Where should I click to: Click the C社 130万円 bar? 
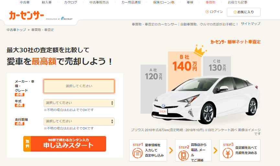click(217, 66)
